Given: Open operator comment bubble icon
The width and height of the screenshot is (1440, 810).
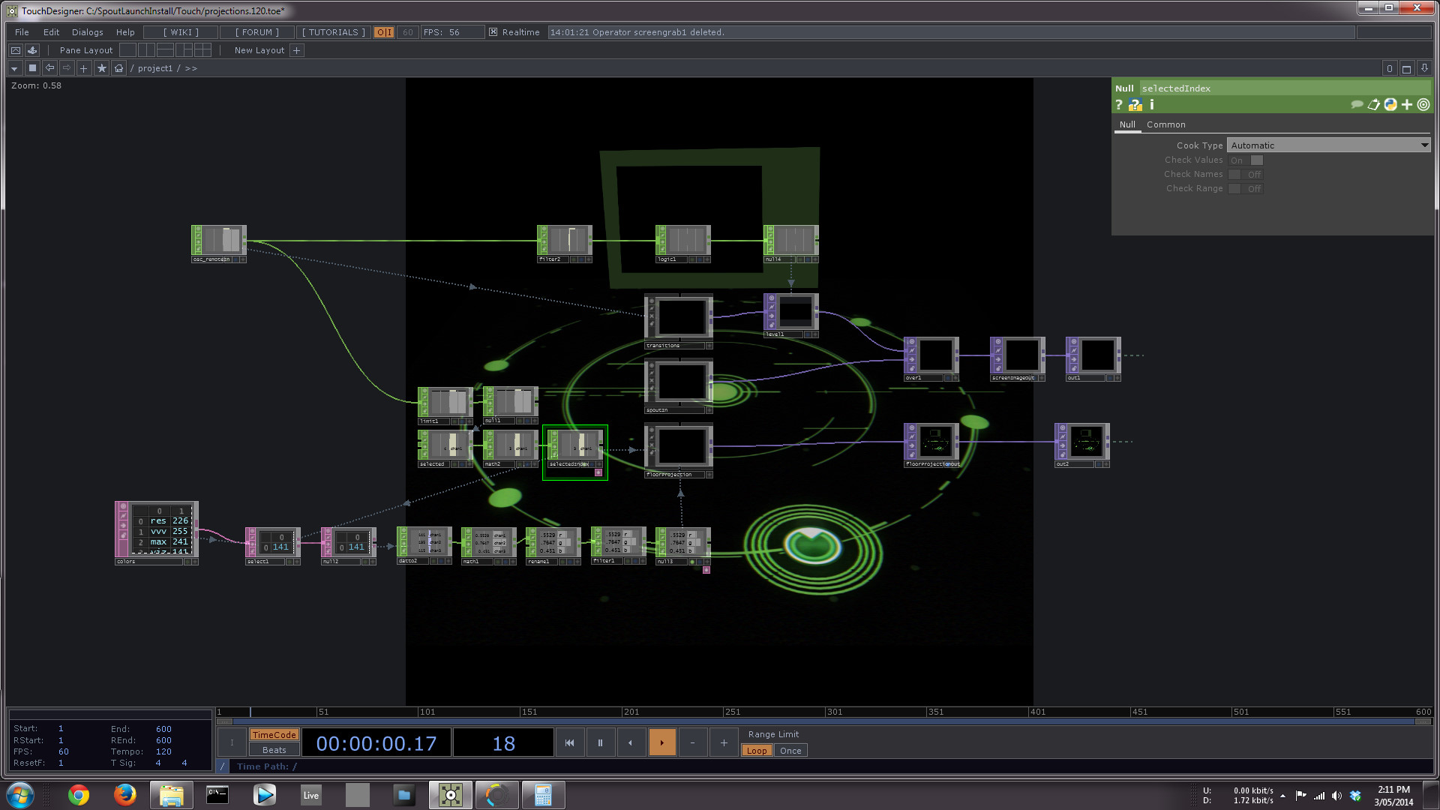Looking at the screenshot, I should pyautogui.click(x=1357, y=105).
